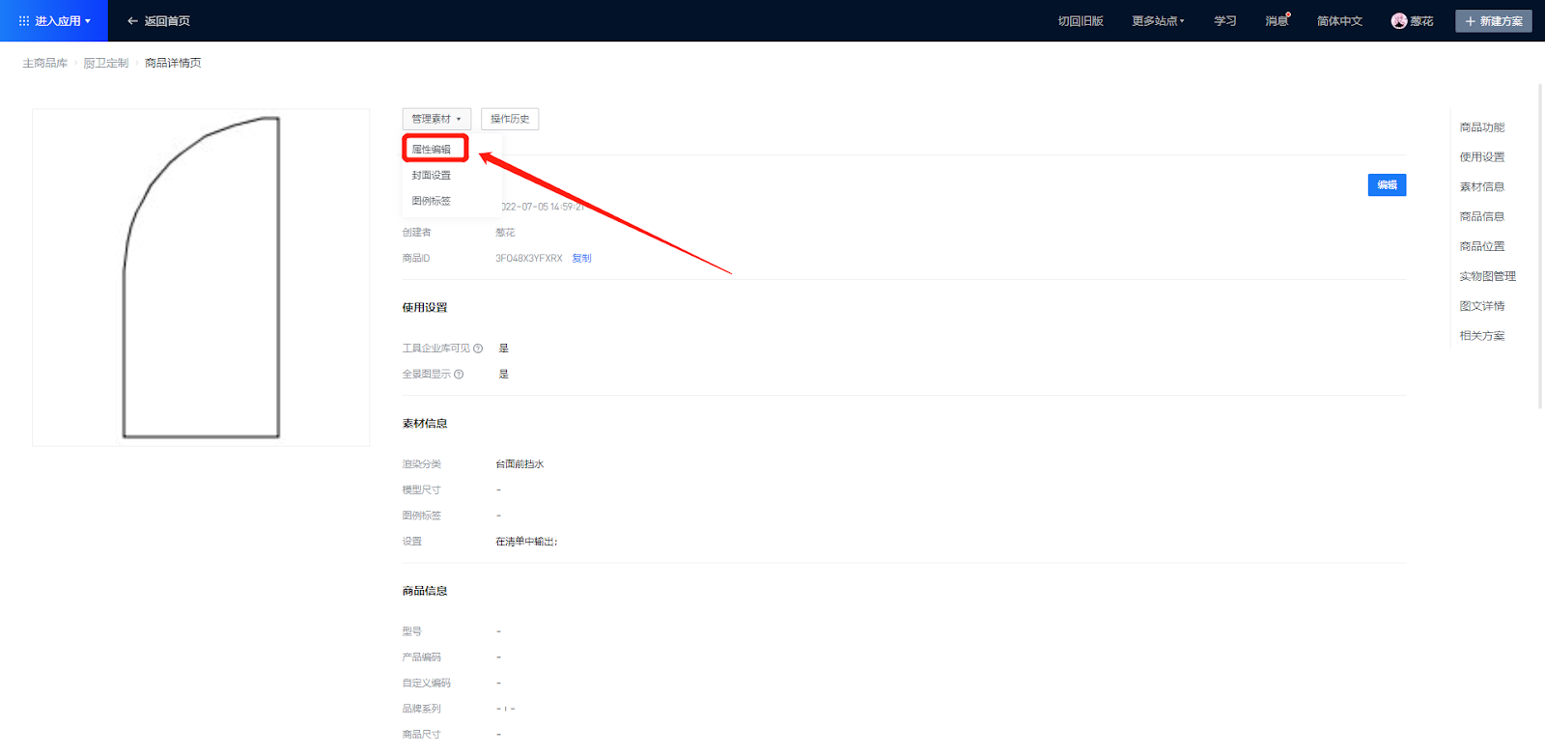This screenshot has height=754, width=1545.
Task: Click the 素材信息 section heading
Action: 425,424
